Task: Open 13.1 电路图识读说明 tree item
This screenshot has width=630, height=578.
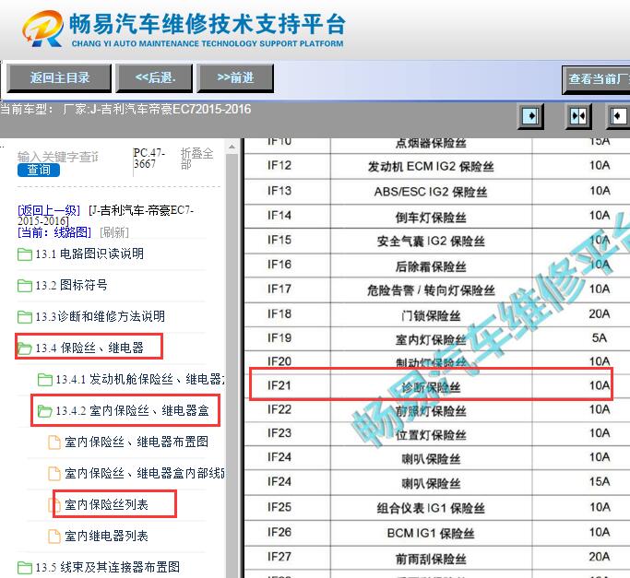Action: [89, 254]
